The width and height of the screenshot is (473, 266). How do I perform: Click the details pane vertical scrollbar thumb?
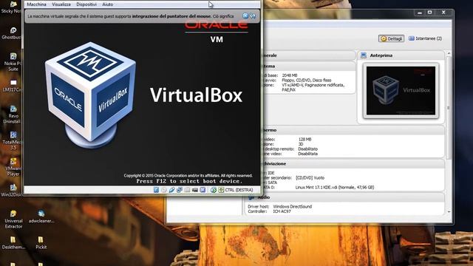449,108
